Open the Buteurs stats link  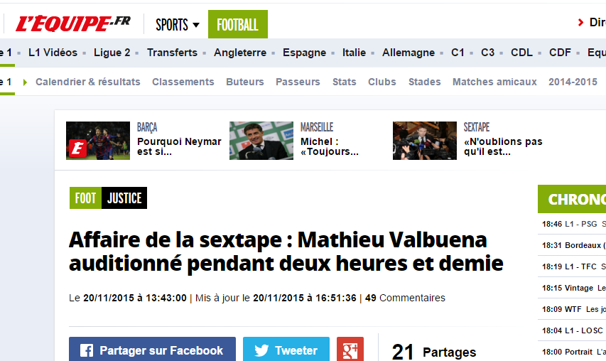245,82
